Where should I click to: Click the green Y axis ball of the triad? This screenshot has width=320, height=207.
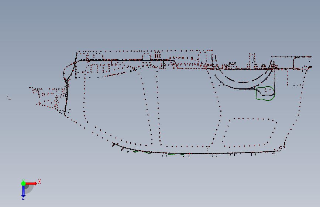click(23, 183)
